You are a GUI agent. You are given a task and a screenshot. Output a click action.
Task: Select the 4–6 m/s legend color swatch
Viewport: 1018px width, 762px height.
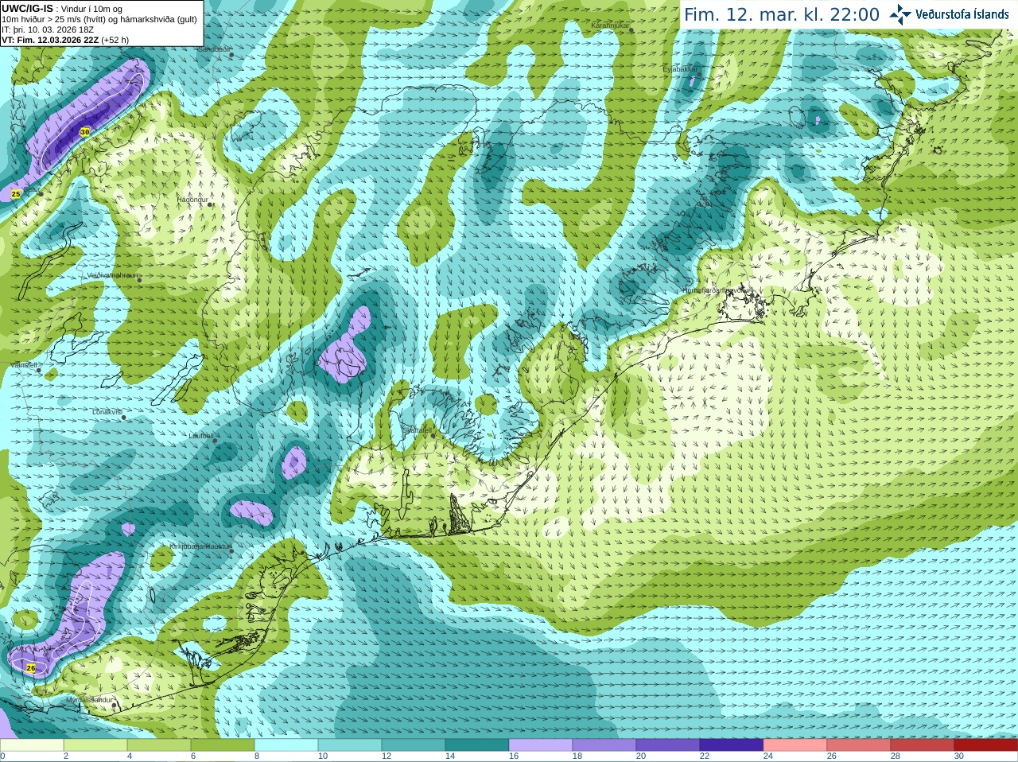point(159,745)
